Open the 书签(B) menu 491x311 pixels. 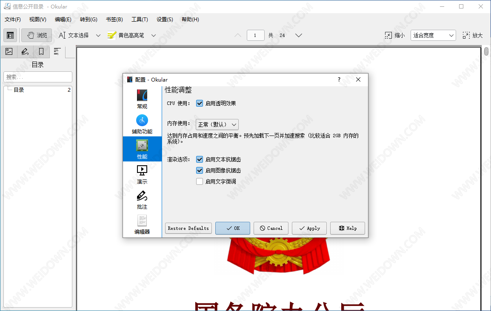[x=114, y=20]
